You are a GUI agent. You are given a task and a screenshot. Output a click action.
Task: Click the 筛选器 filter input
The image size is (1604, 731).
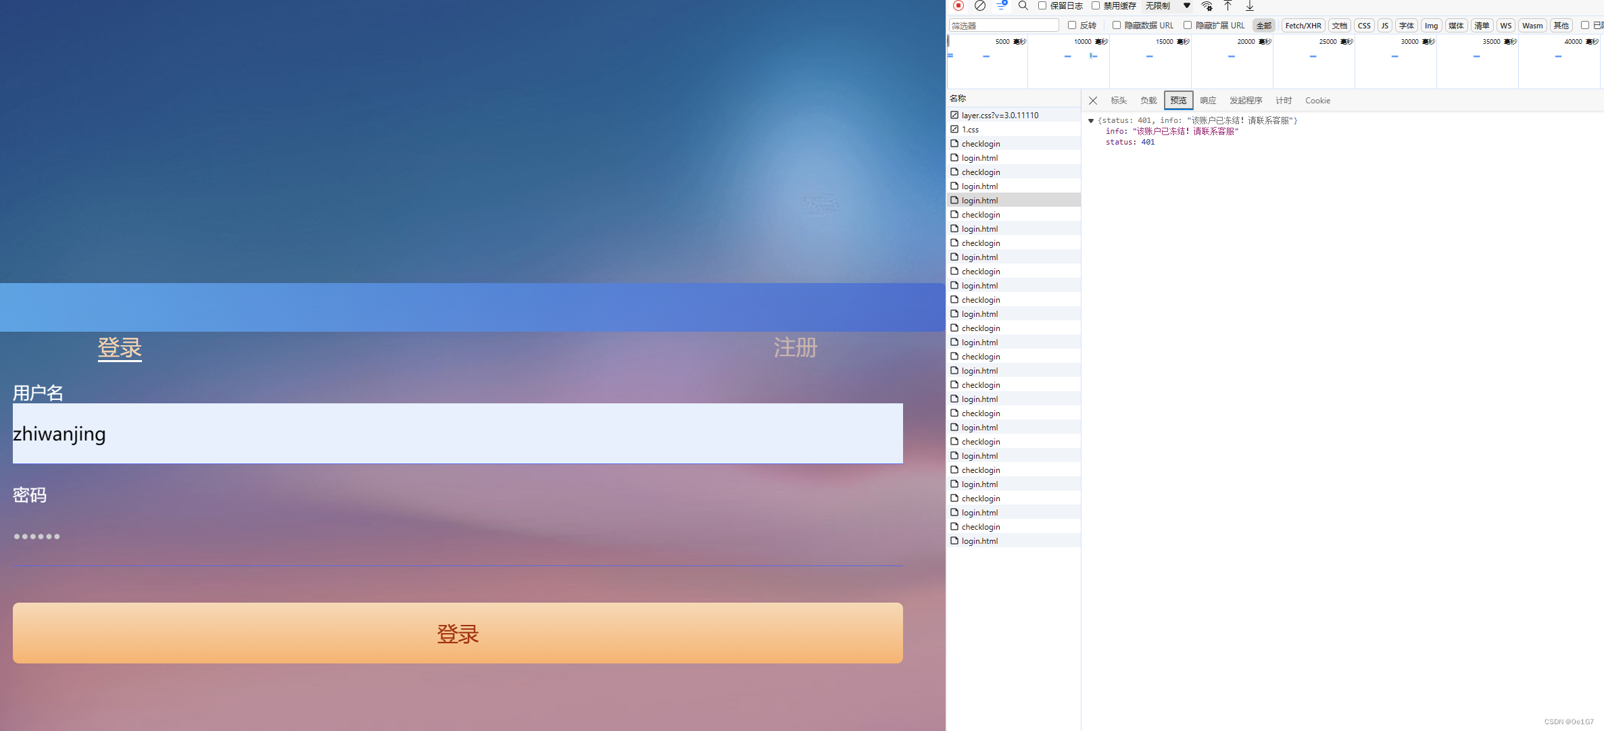pyautogui.click(x=1003, y=26)
